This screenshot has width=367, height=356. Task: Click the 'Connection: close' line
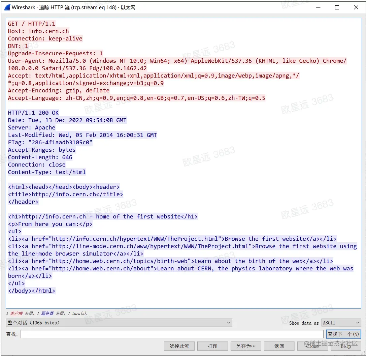point(37,165)
